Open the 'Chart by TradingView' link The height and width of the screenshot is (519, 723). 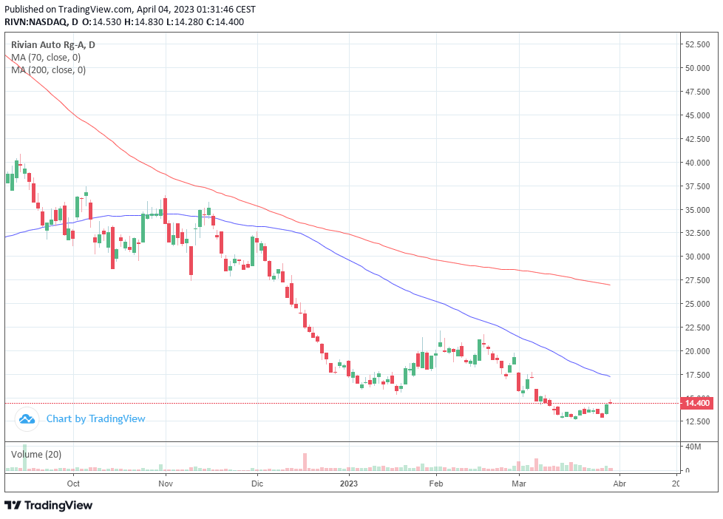click(95, 419)
